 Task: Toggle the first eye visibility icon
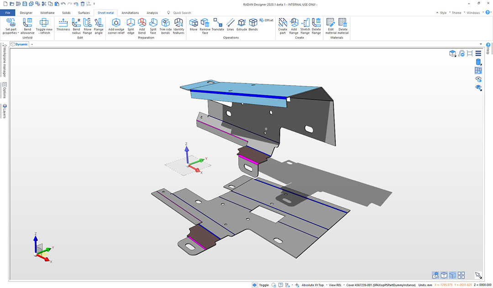[x=478, y=79]
